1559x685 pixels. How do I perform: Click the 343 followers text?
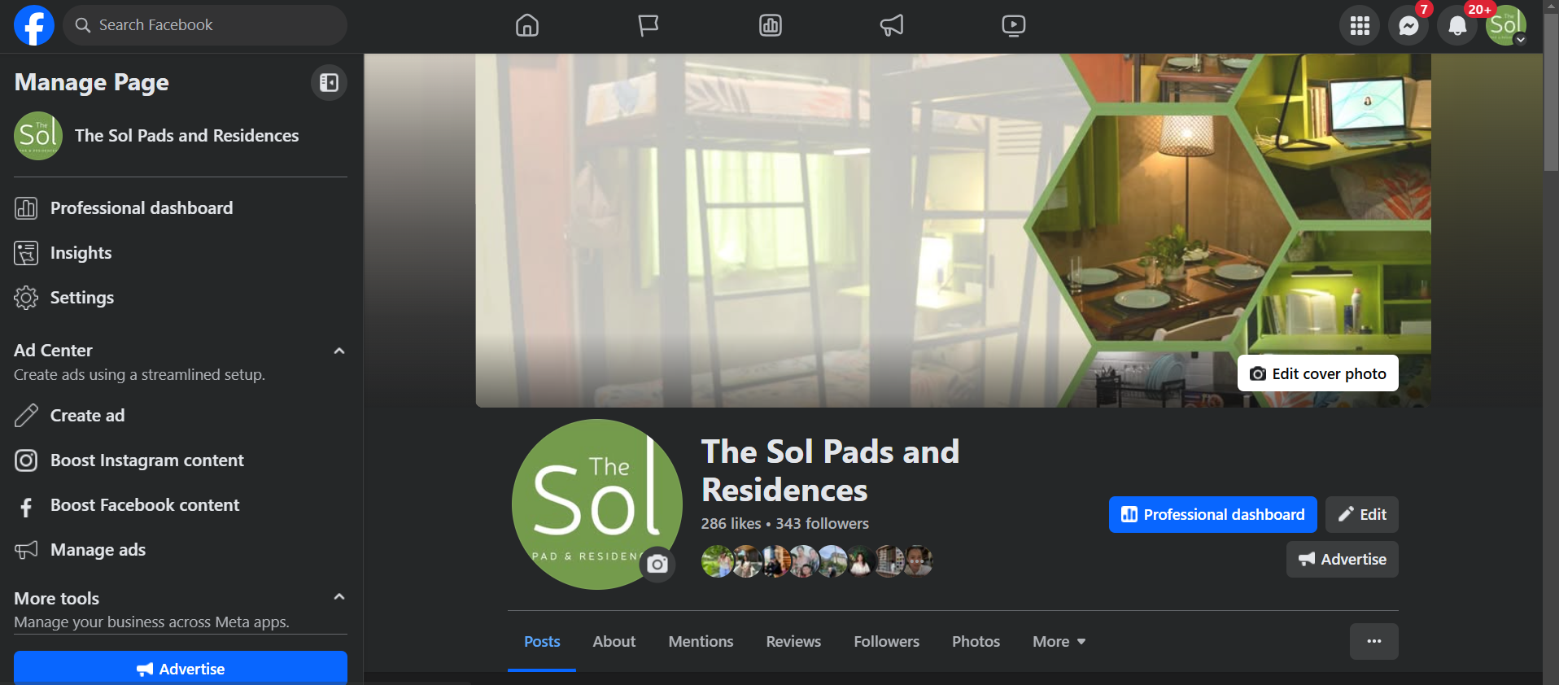coord(822,524)
